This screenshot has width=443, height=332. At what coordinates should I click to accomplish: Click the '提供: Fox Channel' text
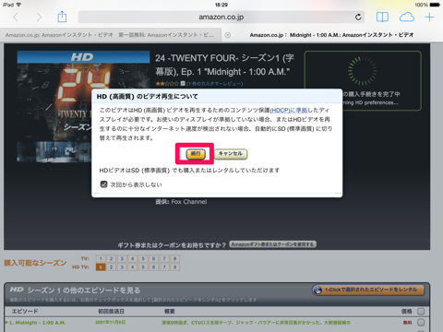[x=181, y=202]
